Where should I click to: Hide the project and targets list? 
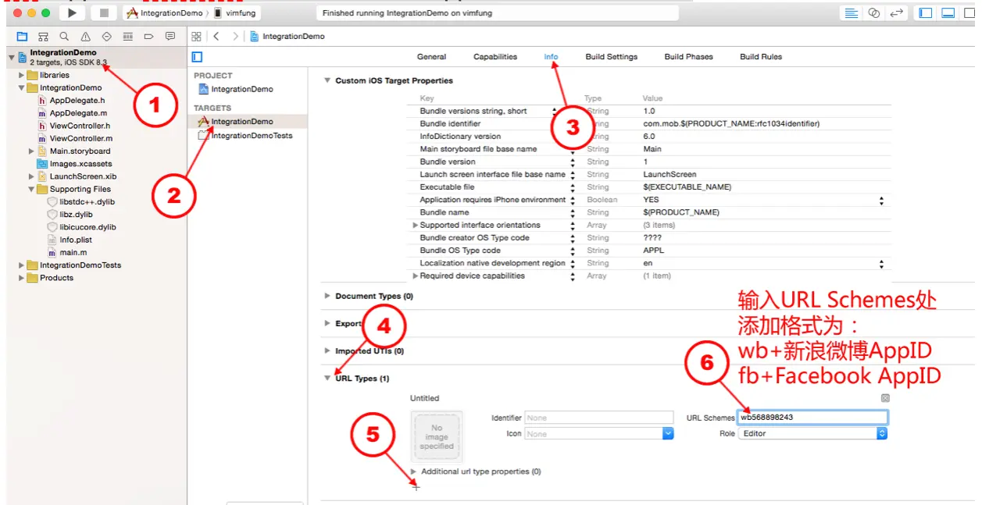[197, 57]
